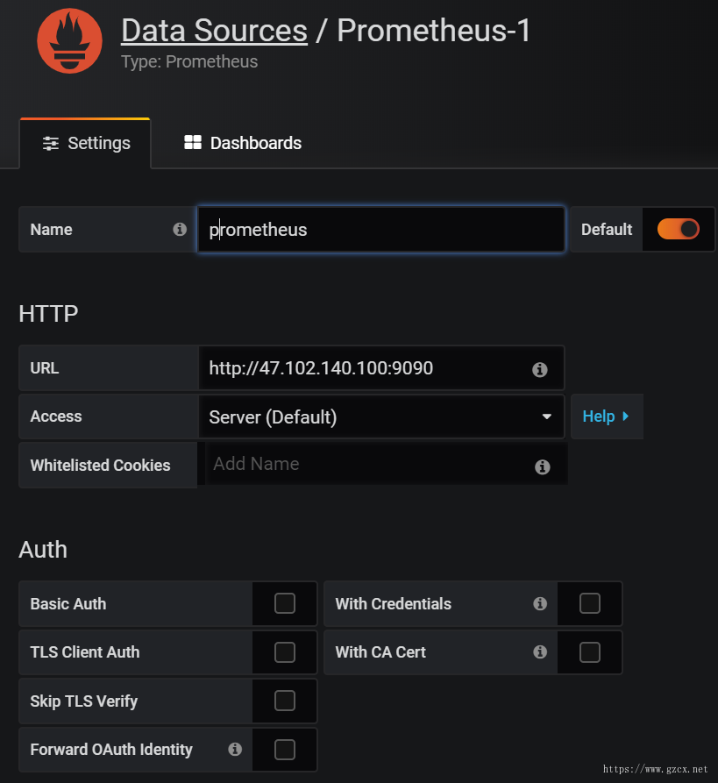Check the TLS Client Auth box

(285, 651)
